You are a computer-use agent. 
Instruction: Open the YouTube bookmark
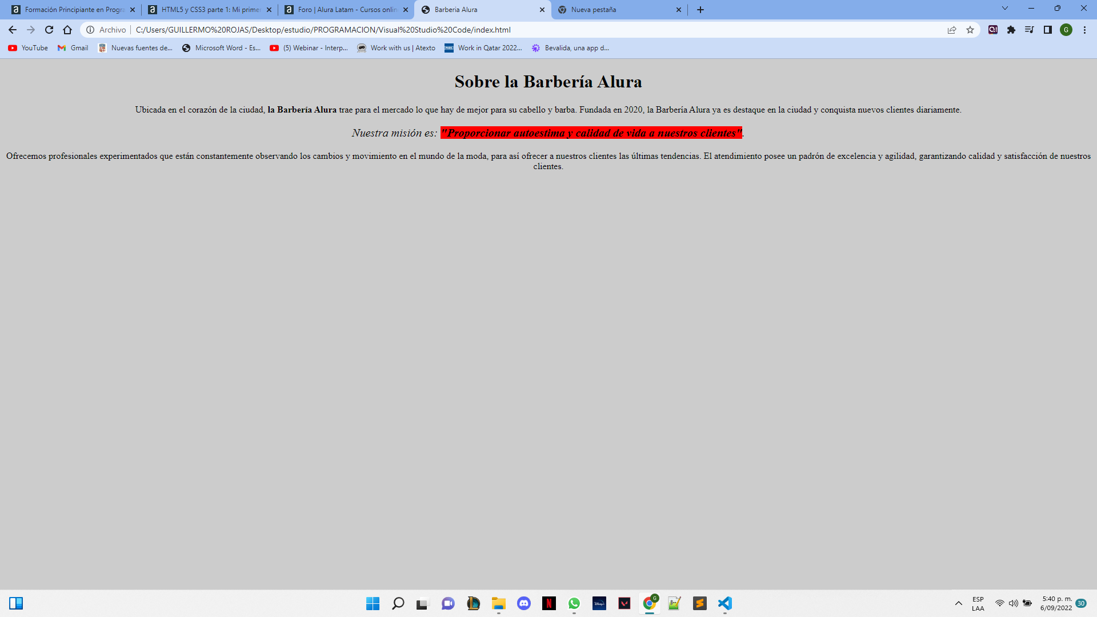click(28, 48)
